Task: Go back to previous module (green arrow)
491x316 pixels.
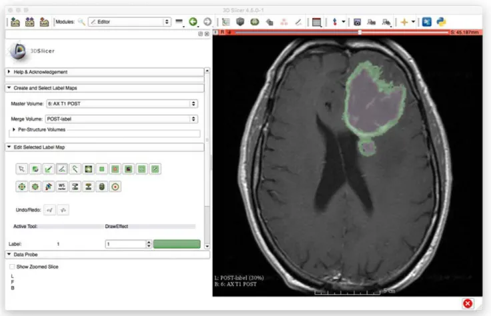Action: click(193, 21)
